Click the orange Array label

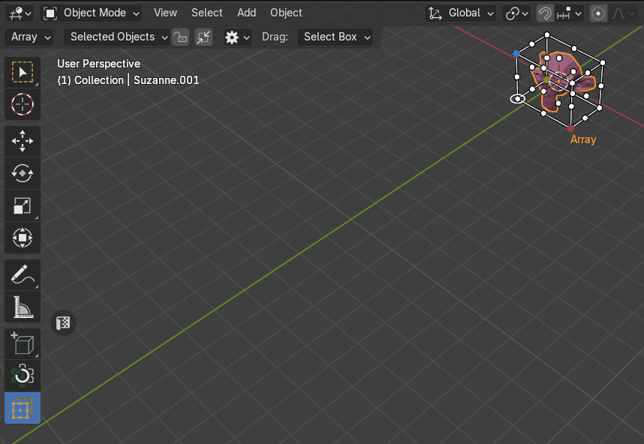[x=583, y=139]
